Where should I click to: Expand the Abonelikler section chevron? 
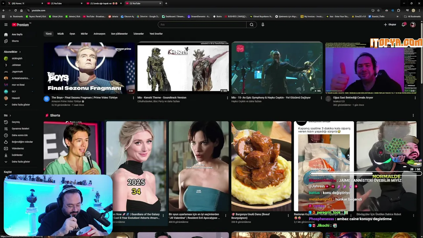click(x=20, y=52)
